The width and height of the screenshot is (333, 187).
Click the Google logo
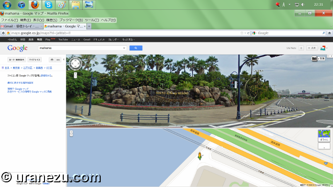17,48
